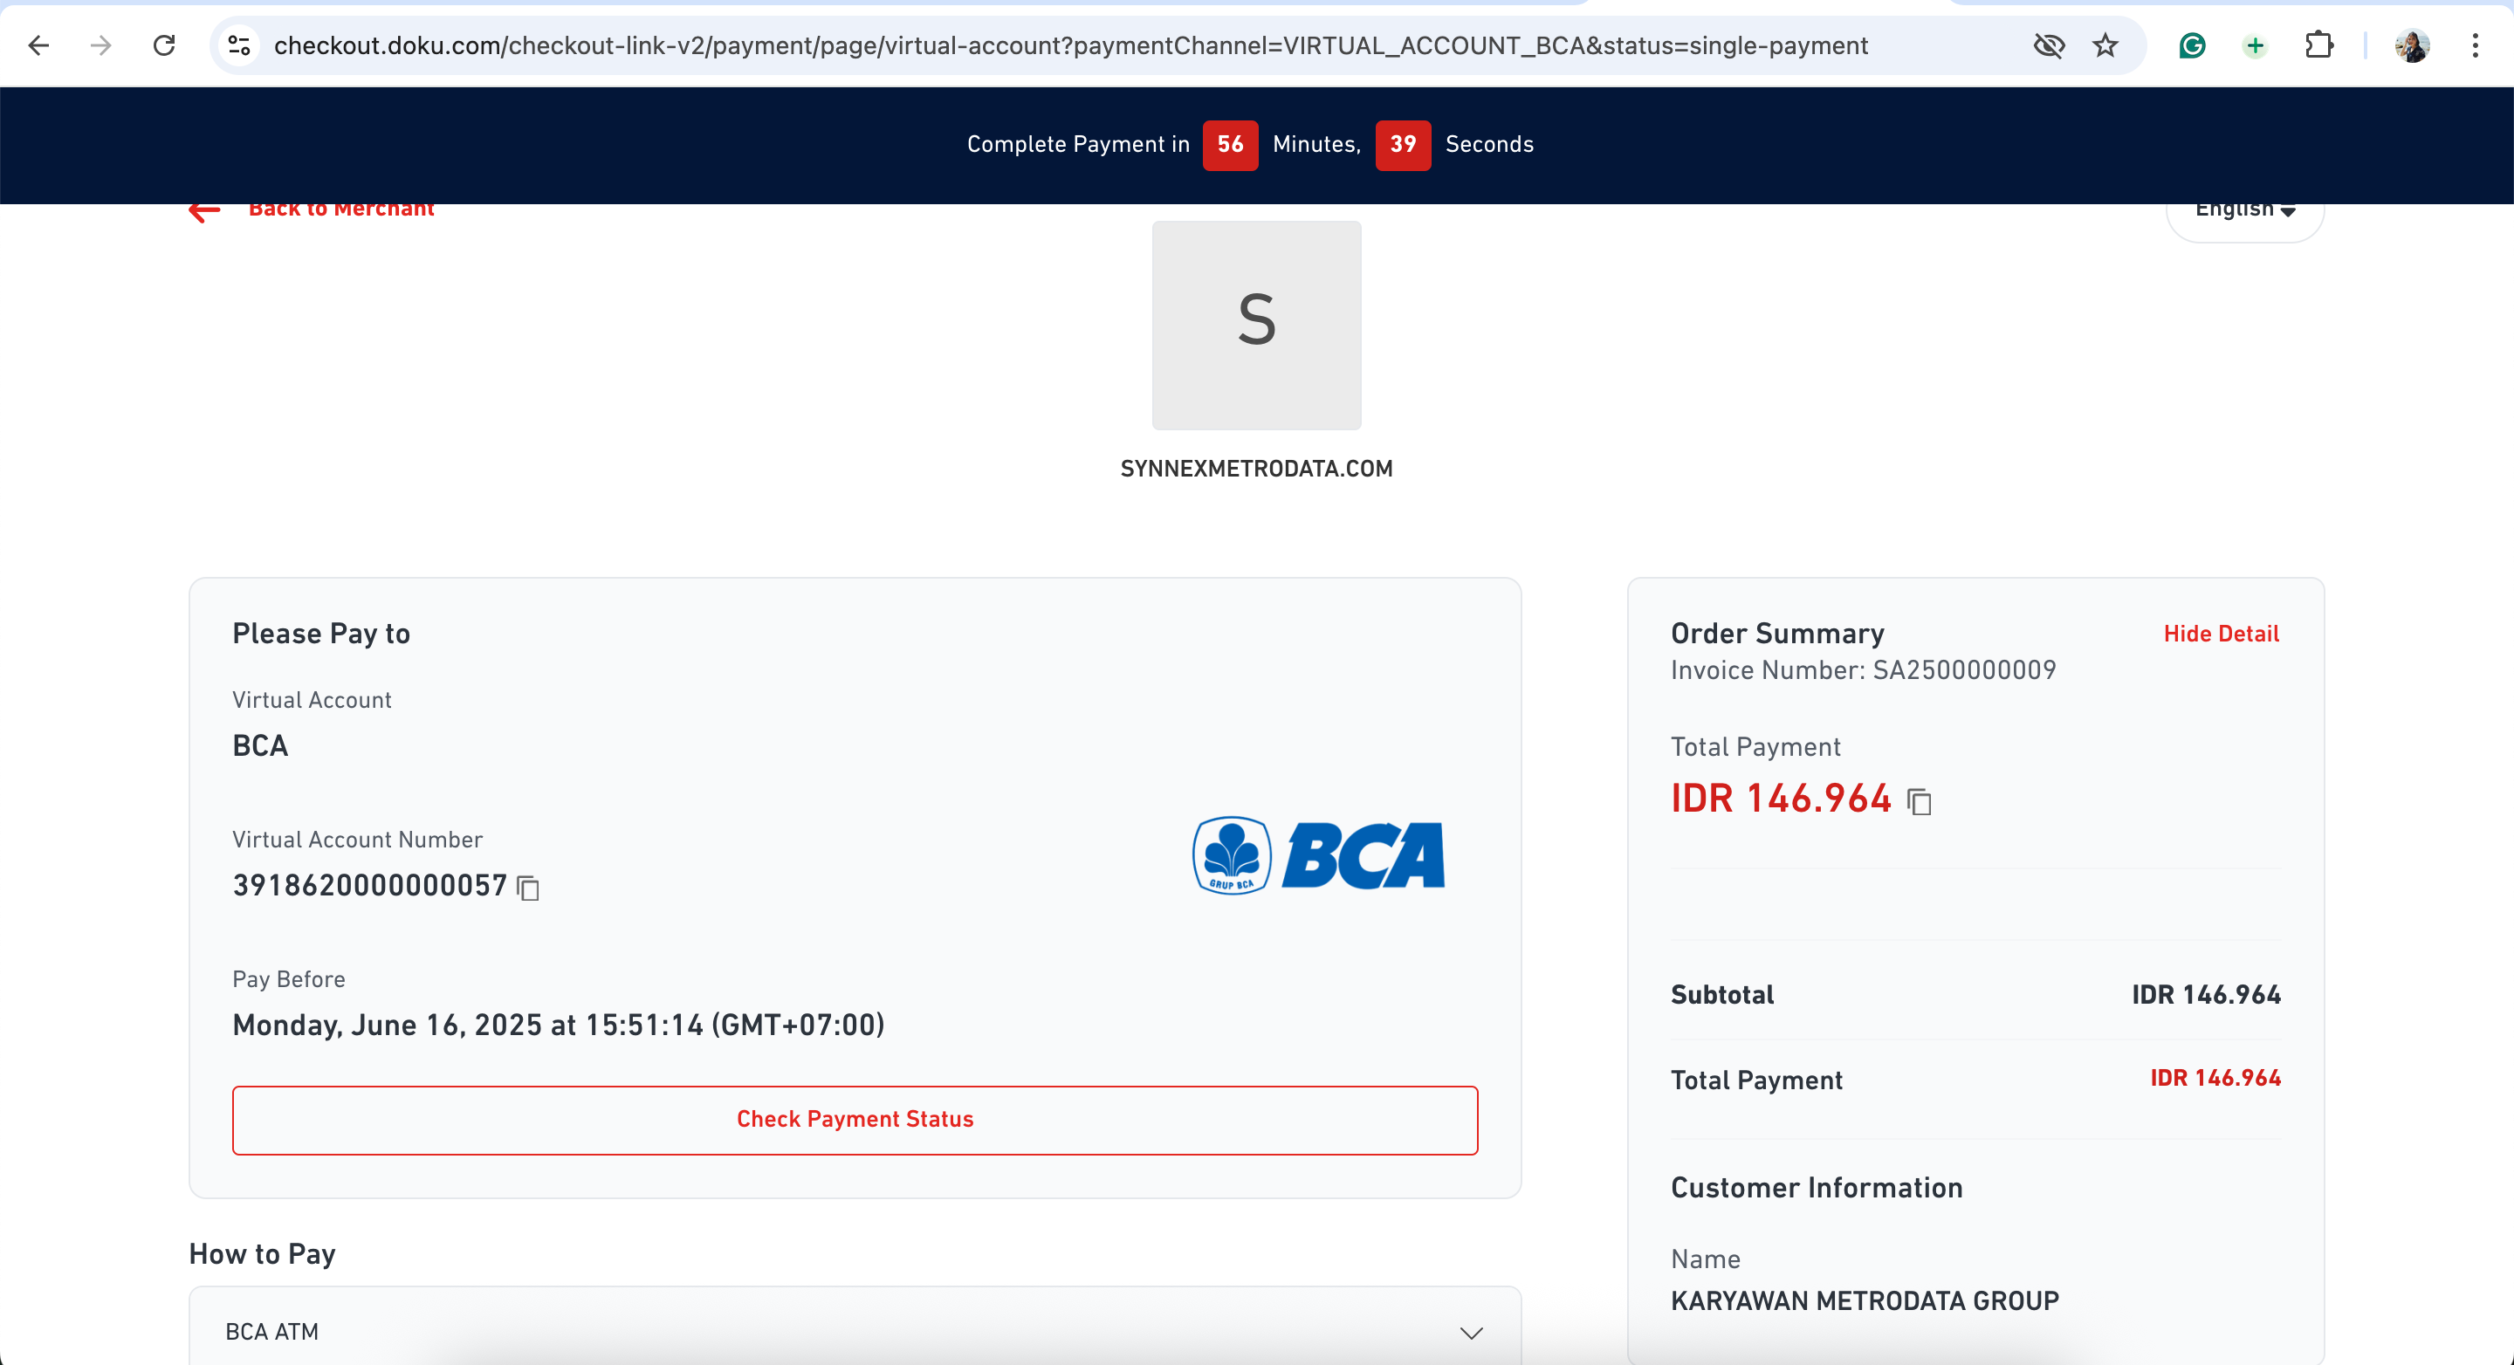Click the third-party cookies eye icon
This screenshot has height=1365, width=2514.
pos(2049,45)
